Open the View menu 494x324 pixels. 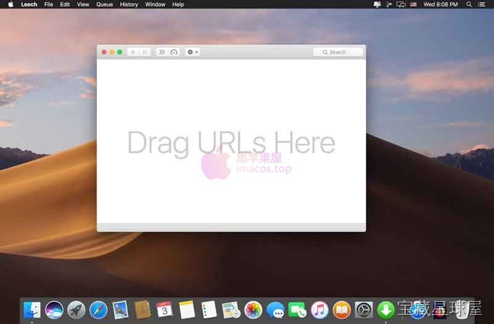[x=83, y=4]
